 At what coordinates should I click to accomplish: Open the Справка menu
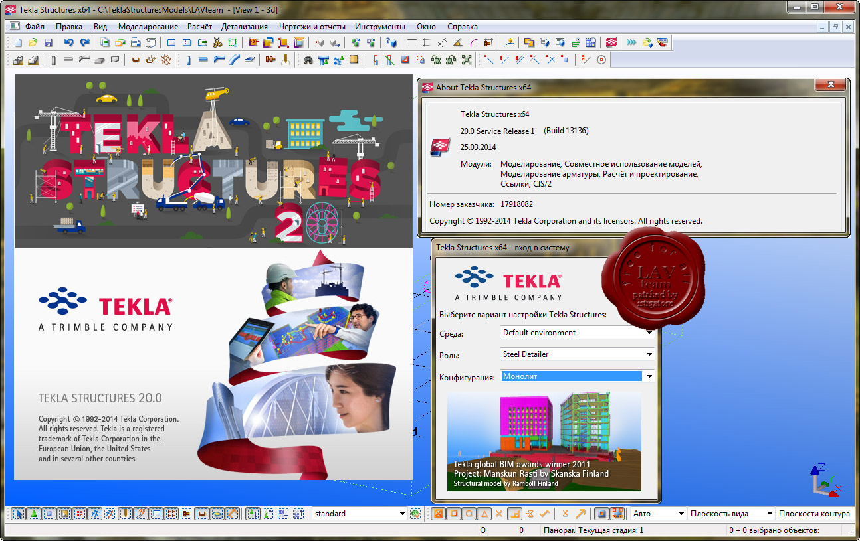pos(463,27)
